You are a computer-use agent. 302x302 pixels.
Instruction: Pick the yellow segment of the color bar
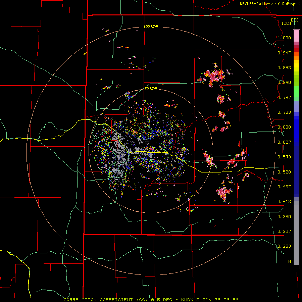click(x=296, y=67)
